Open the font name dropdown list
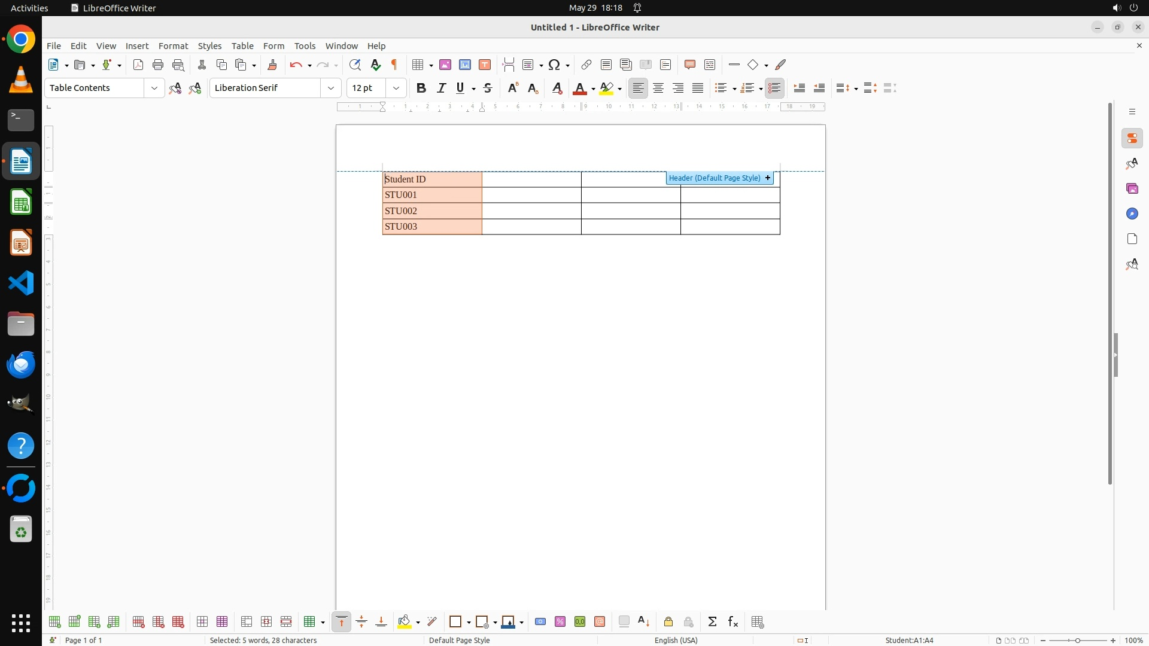Screen dimensions: 1149x646 point(331,89)
